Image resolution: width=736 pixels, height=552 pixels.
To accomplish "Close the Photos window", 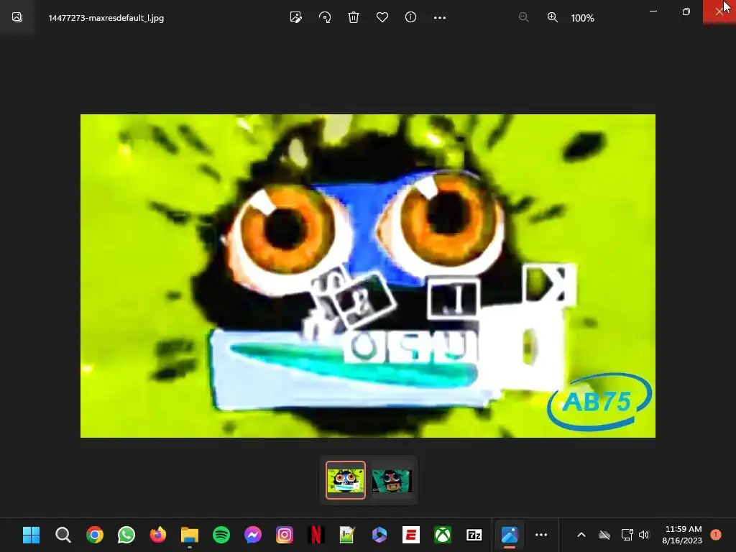I will [719, 11].
